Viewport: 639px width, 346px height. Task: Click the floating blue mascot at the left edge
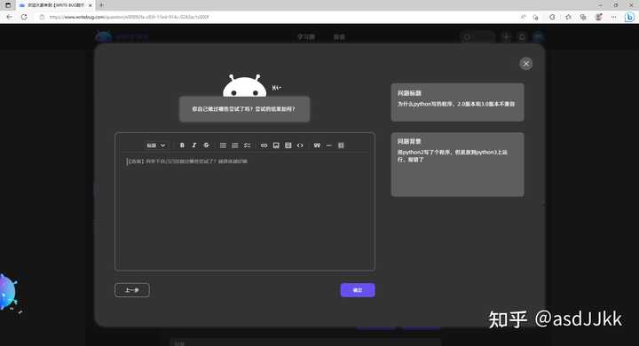pos(8,292)
